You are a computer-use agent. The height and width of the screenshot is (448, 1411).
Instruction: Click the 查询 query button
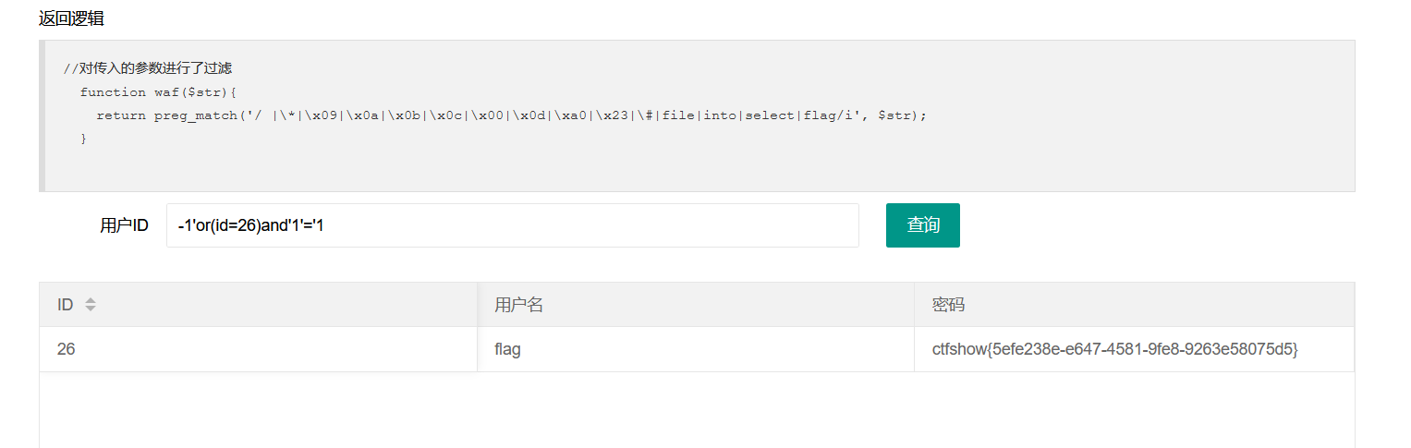tap(922, 225)
